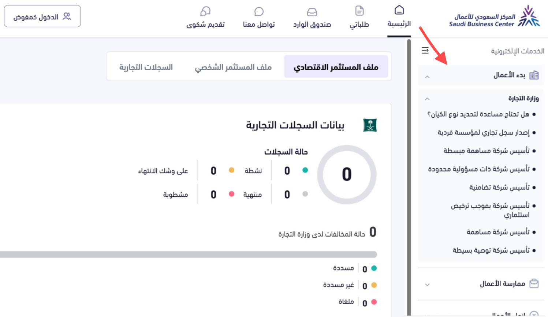548x317 pixels.
Task: Collapse the وزارة التجارة list
Action: click(x=426, y=98)
